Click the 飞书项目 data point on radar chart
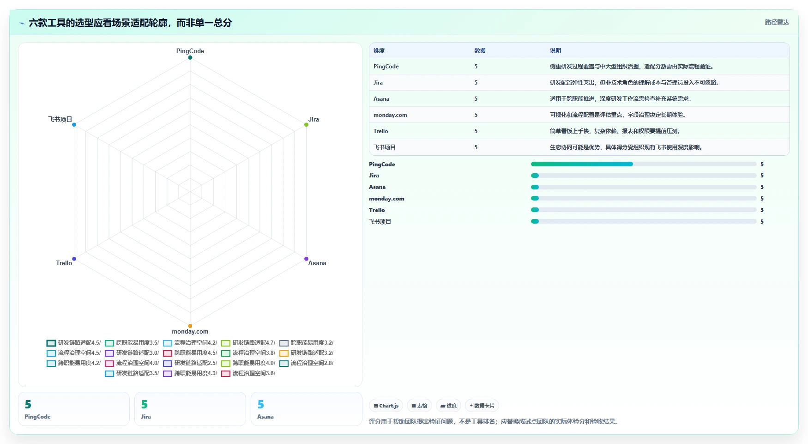Screen dimensions: 808x444 coord(74,125)
